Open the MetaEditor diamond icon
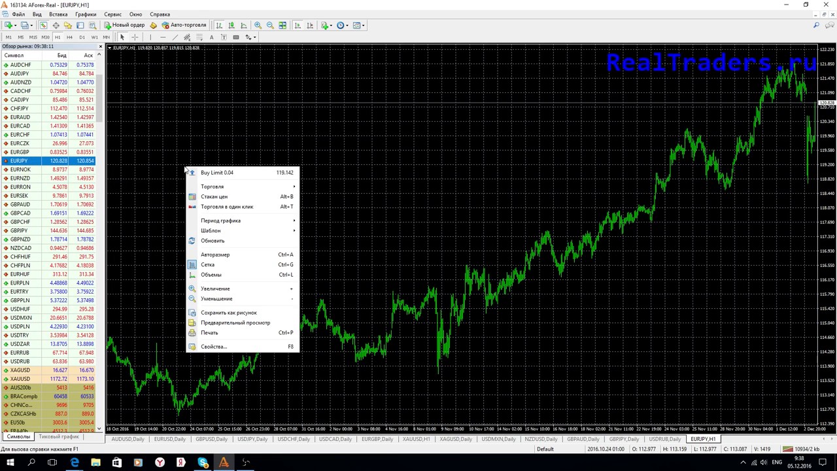This screenshot has width=837, height=471. (153, 26)
